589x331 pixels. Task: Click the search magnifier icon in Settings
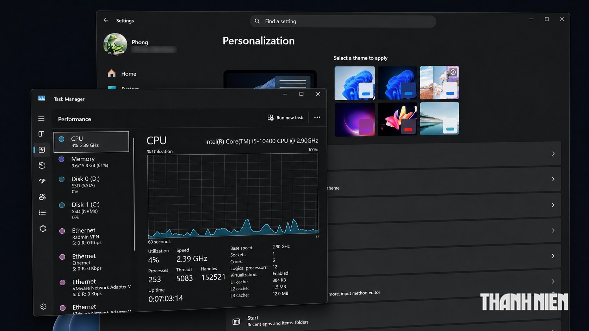tap(257, 21)
